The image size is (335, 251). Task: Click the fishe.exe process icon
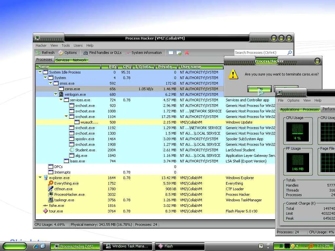click(45, 206)
